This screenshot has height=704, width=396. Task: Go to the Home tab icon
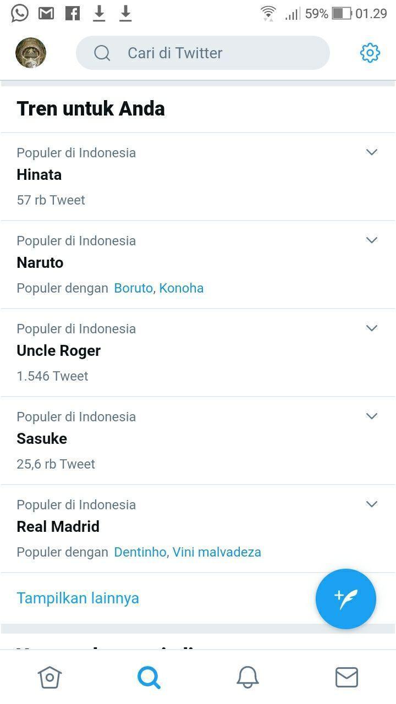click(x=50, y=677)
